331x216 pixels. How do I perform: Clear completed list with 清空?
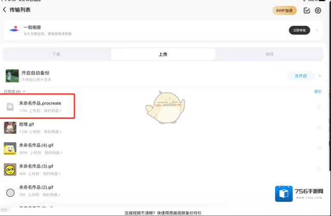[317, 92]
